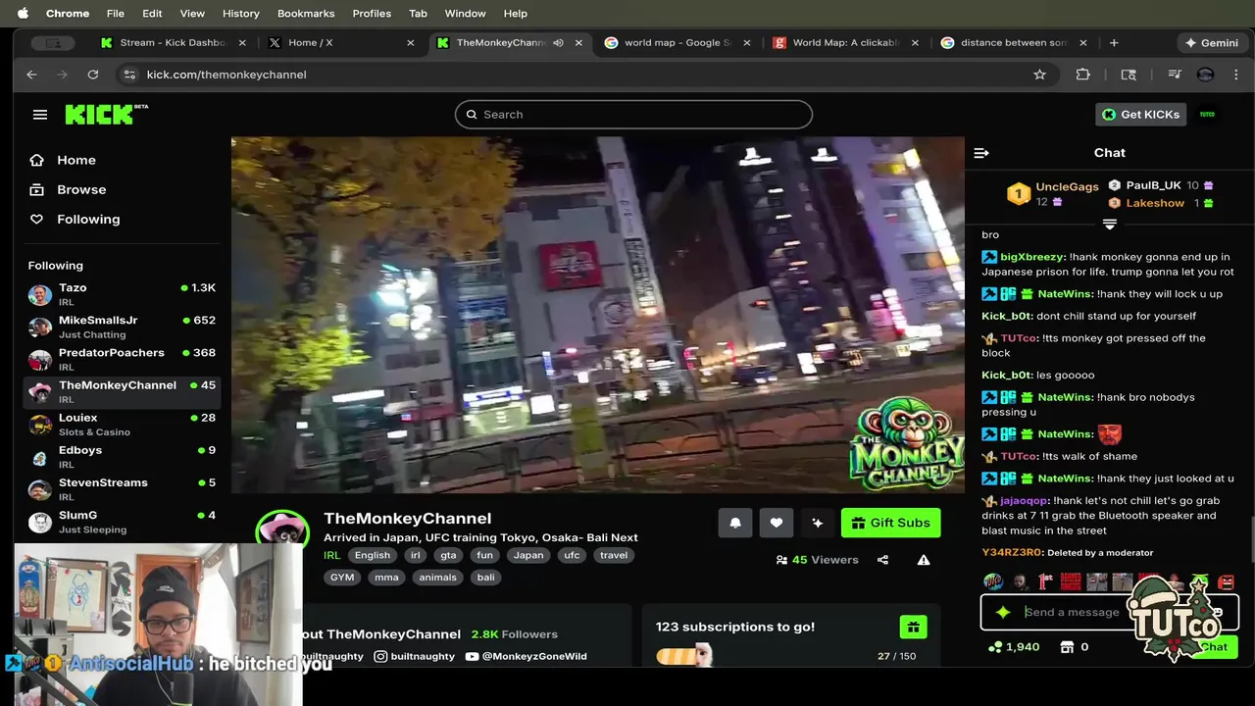The width and height of the screenshot is (1255, 706).
Task: Report stream with warning icon
Action: (924, 560)
